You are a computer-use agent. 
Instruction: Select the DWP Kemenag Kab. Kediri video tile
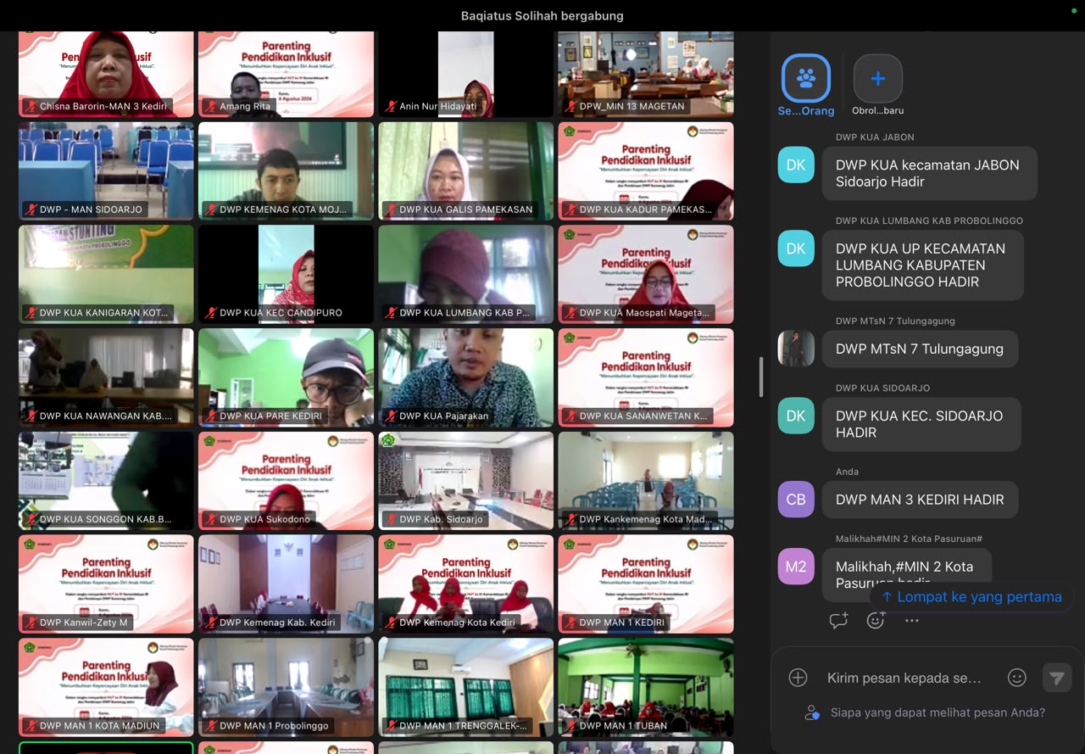[286, 584]
